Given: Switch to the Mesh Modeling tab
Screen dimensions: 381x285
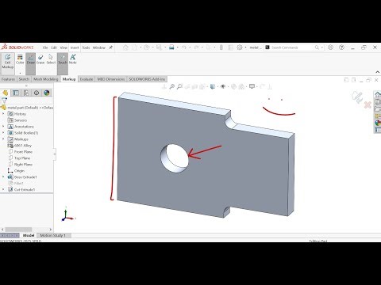Looking at the screenshot, I should coord(45,79).
